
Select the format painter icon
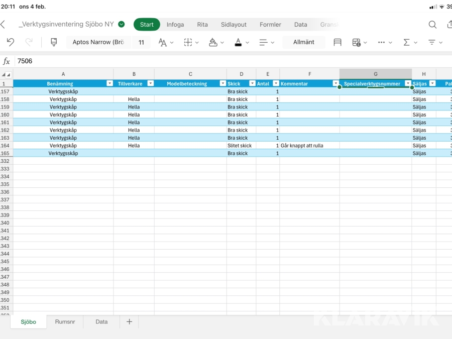tap(54, 42)
